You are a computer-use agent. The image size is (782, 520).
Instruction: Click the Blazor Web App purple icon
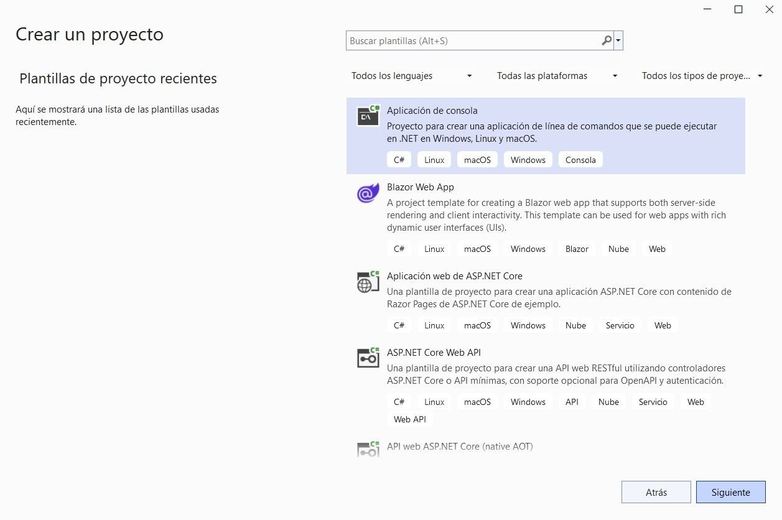367,193
